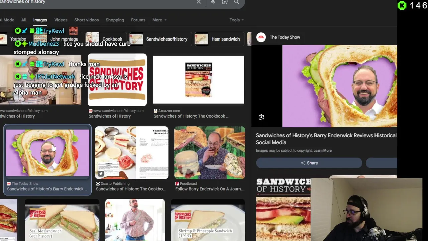The image size is (428, 241).
Task: Open the Learn More copyright link
Action: pos(322,151)
